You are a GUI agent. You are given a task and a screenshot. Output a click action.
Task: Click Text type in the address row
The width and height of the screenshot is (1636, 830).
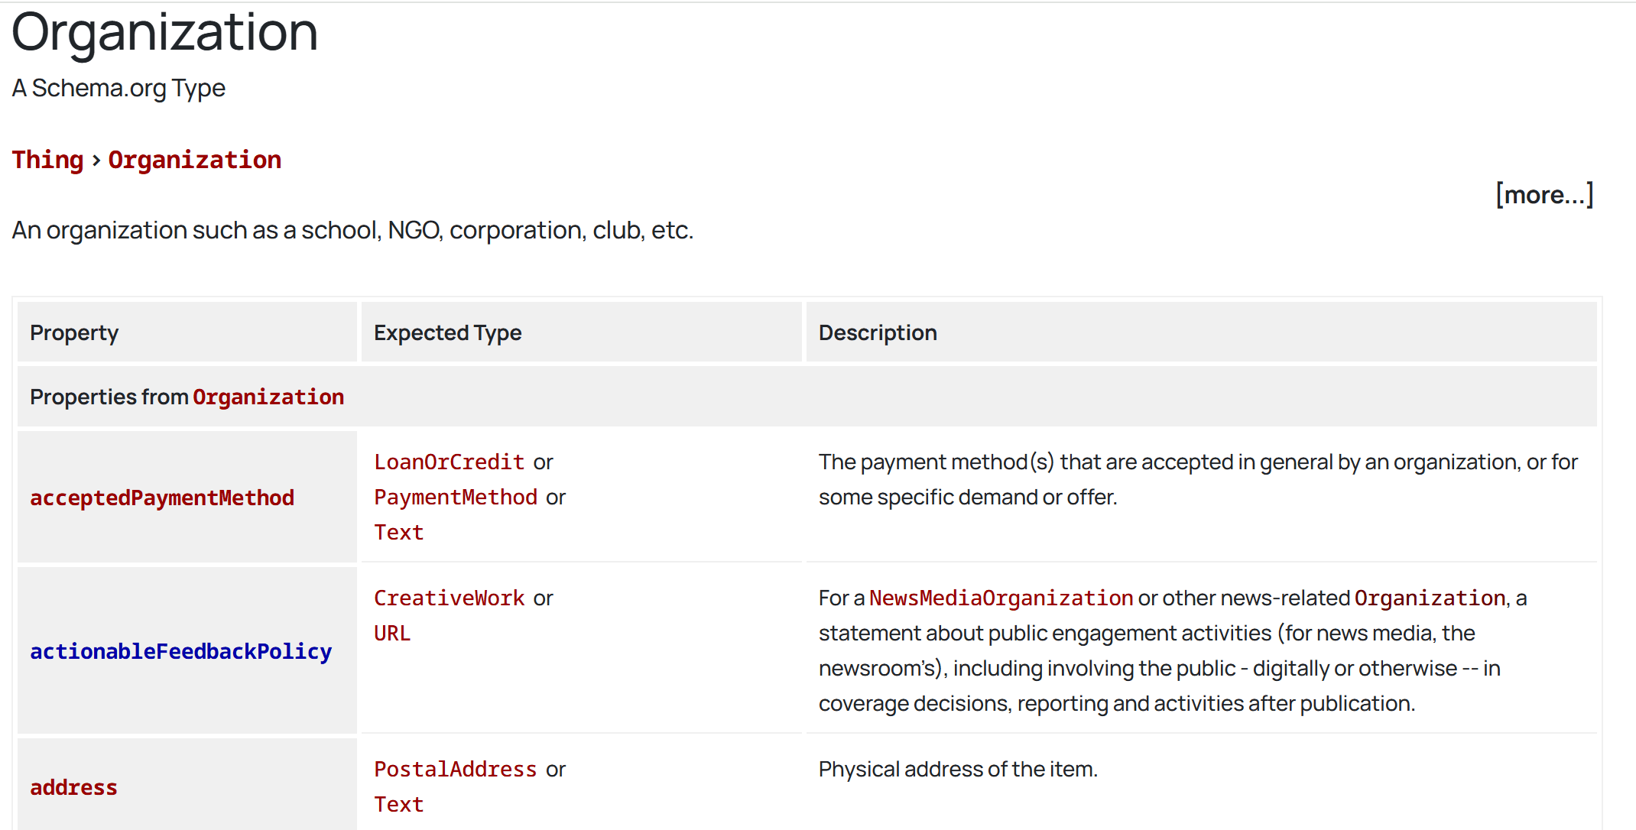tap(398, 804)
